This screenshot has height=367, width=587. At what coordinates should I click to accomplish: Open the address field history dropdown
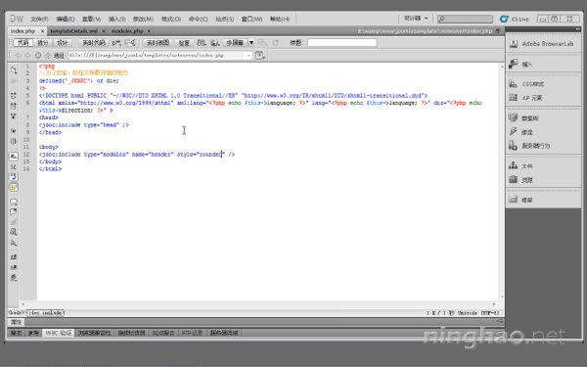(x=248, y=56)
